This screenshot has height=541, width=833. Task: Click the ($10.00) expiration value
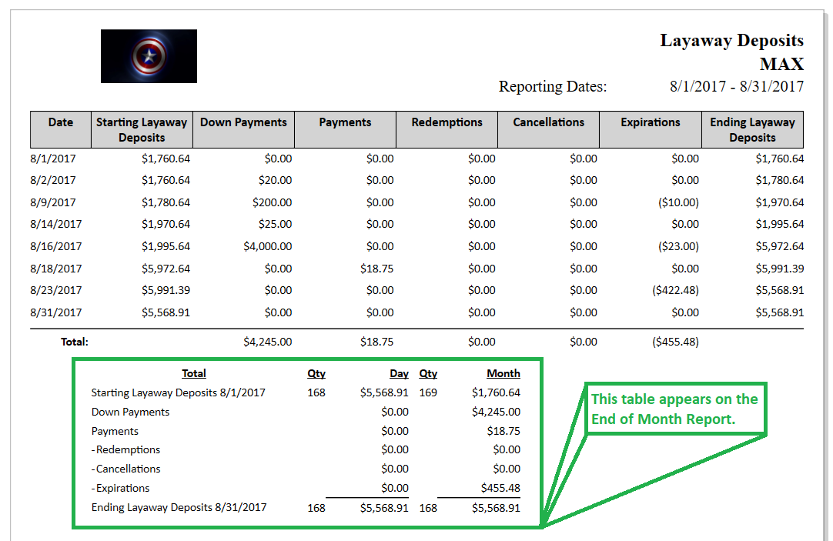678,203
